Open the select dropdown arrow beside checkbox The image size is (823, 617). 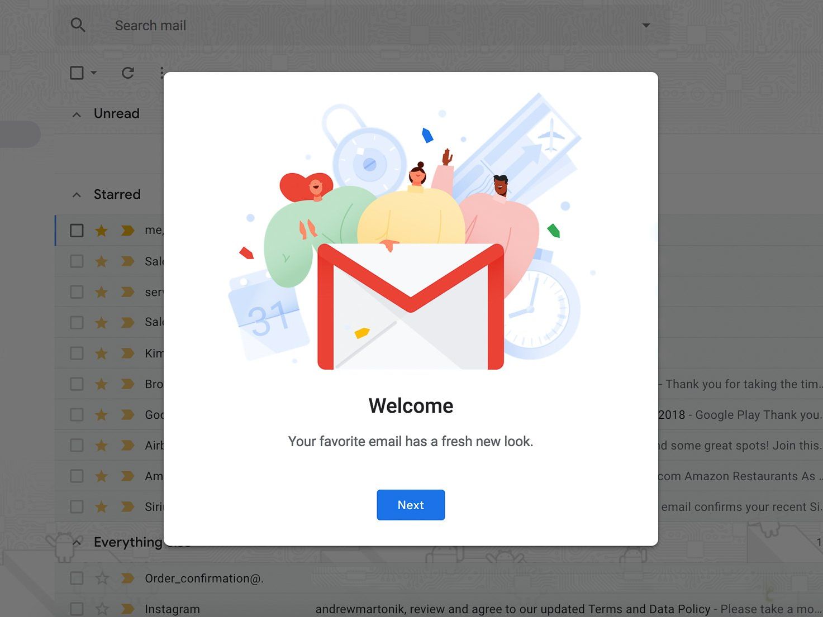click(x=94, y=73)
